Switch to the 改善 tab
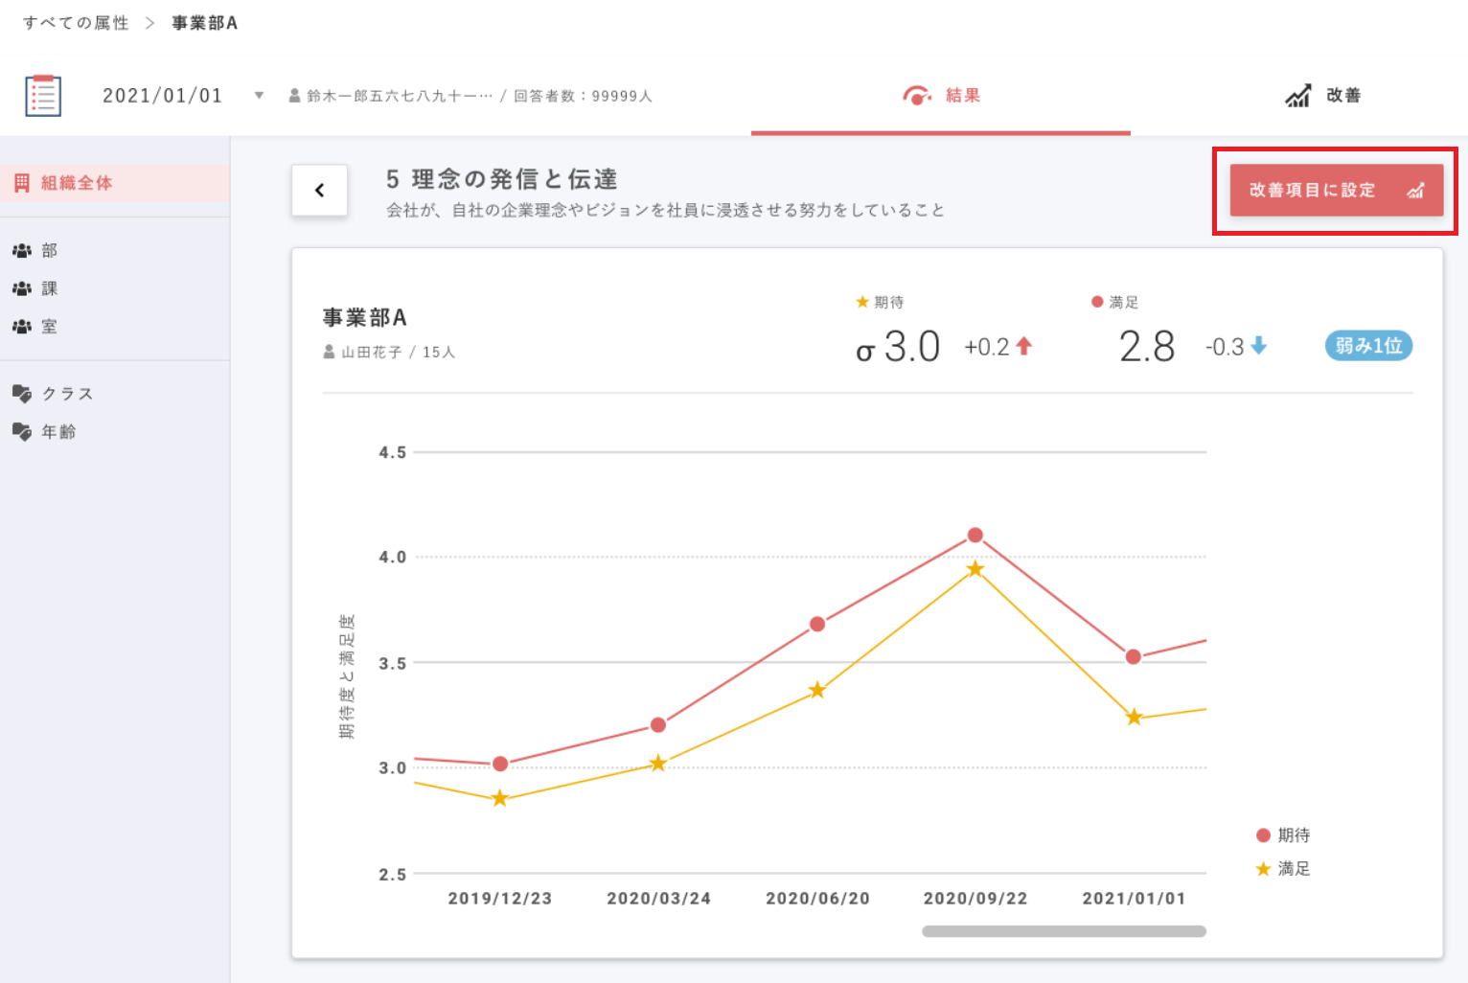 tap(1322, 96)
